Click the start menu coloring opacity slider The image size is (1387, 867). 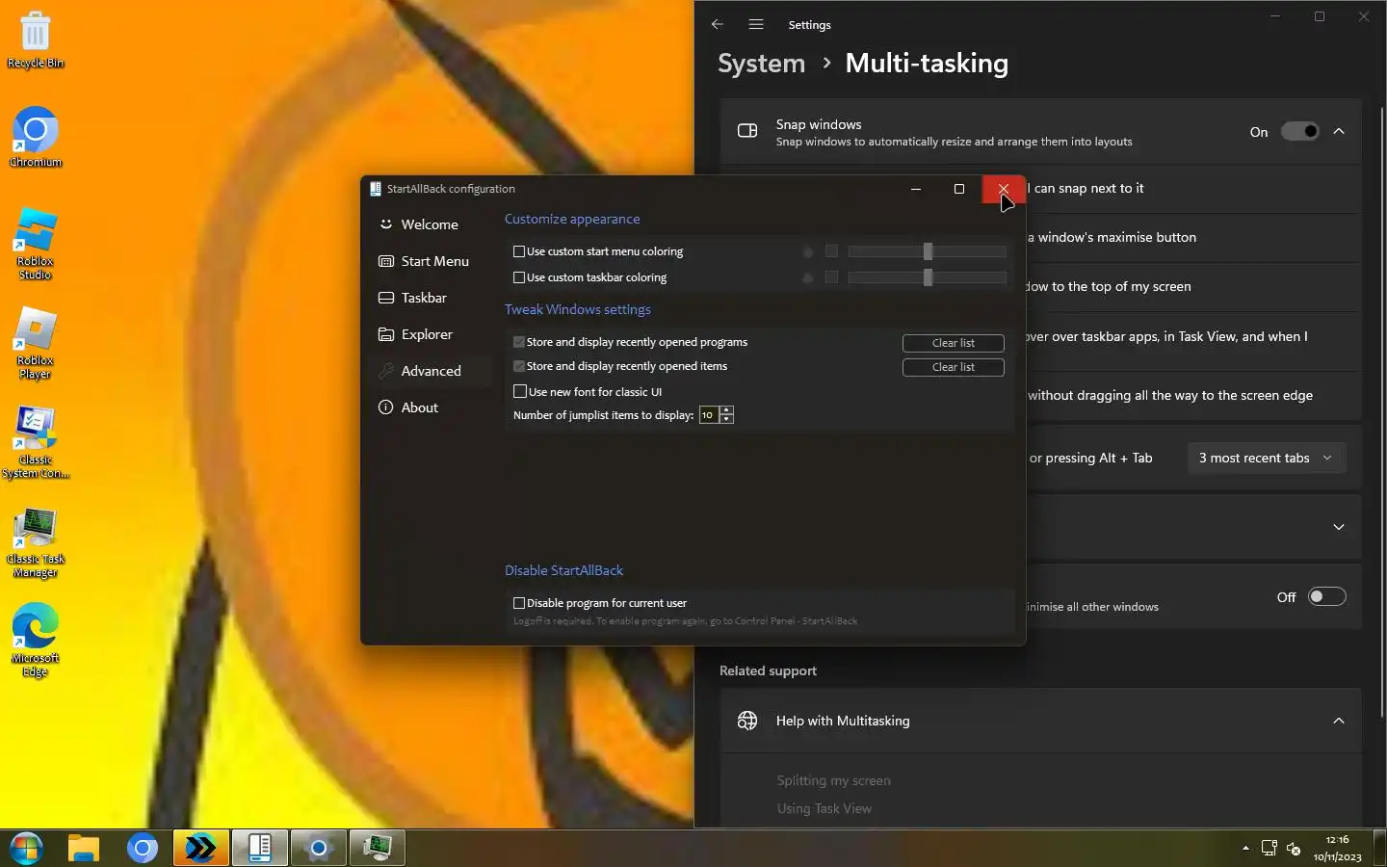tap(928, 251)
